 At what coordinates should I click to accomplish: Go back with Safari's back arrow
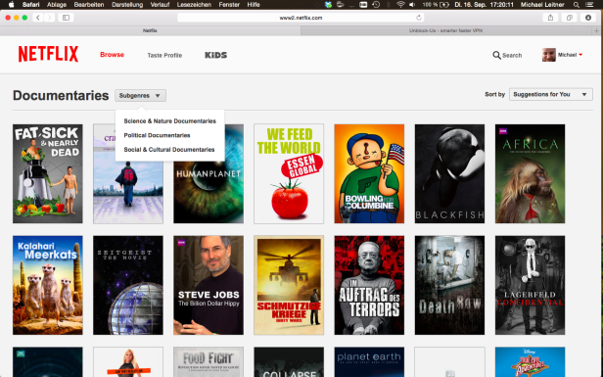point(37,18)
